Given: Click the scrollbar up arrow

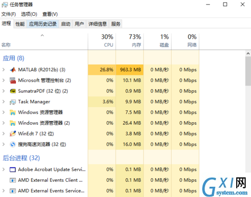Looking at the screenshot, I should pyautogui.click(x=248, y=53).
